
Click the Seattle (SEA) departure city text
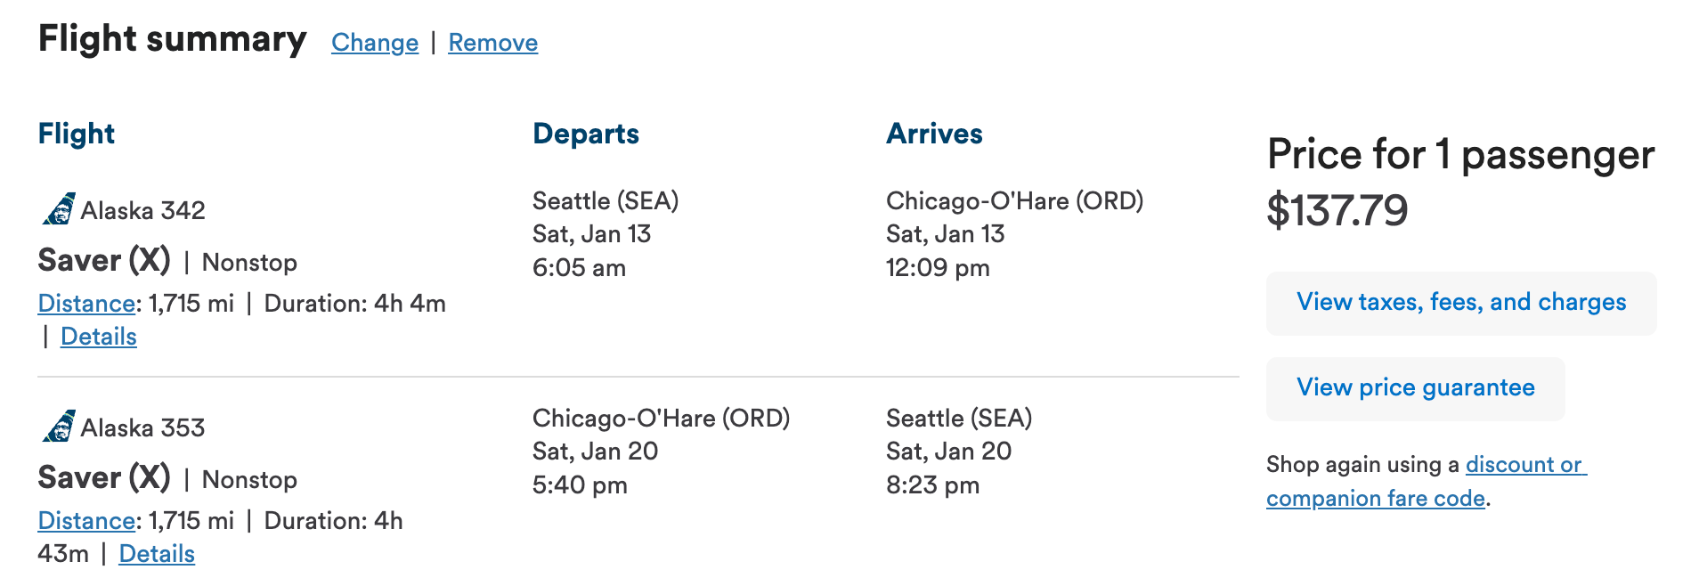point(606,200)
